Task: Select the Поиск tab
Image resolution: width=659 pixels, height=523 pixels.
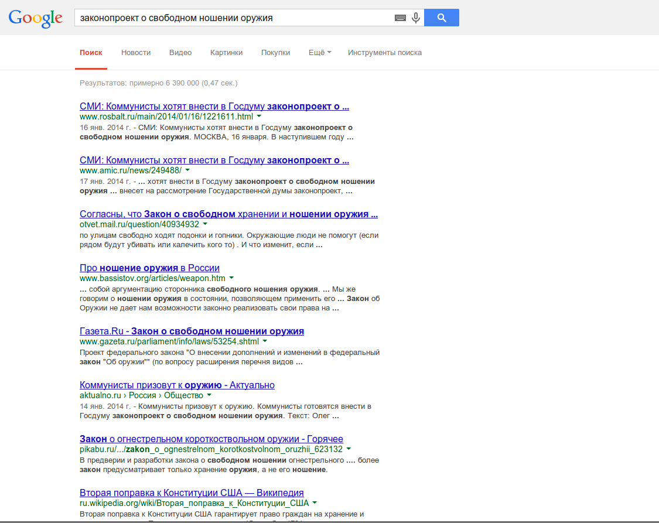Action: (91, 53)
